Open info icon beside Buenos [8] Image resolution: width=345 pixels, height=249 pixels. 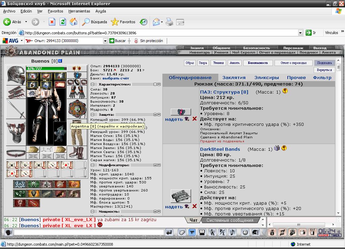point(60,61)
